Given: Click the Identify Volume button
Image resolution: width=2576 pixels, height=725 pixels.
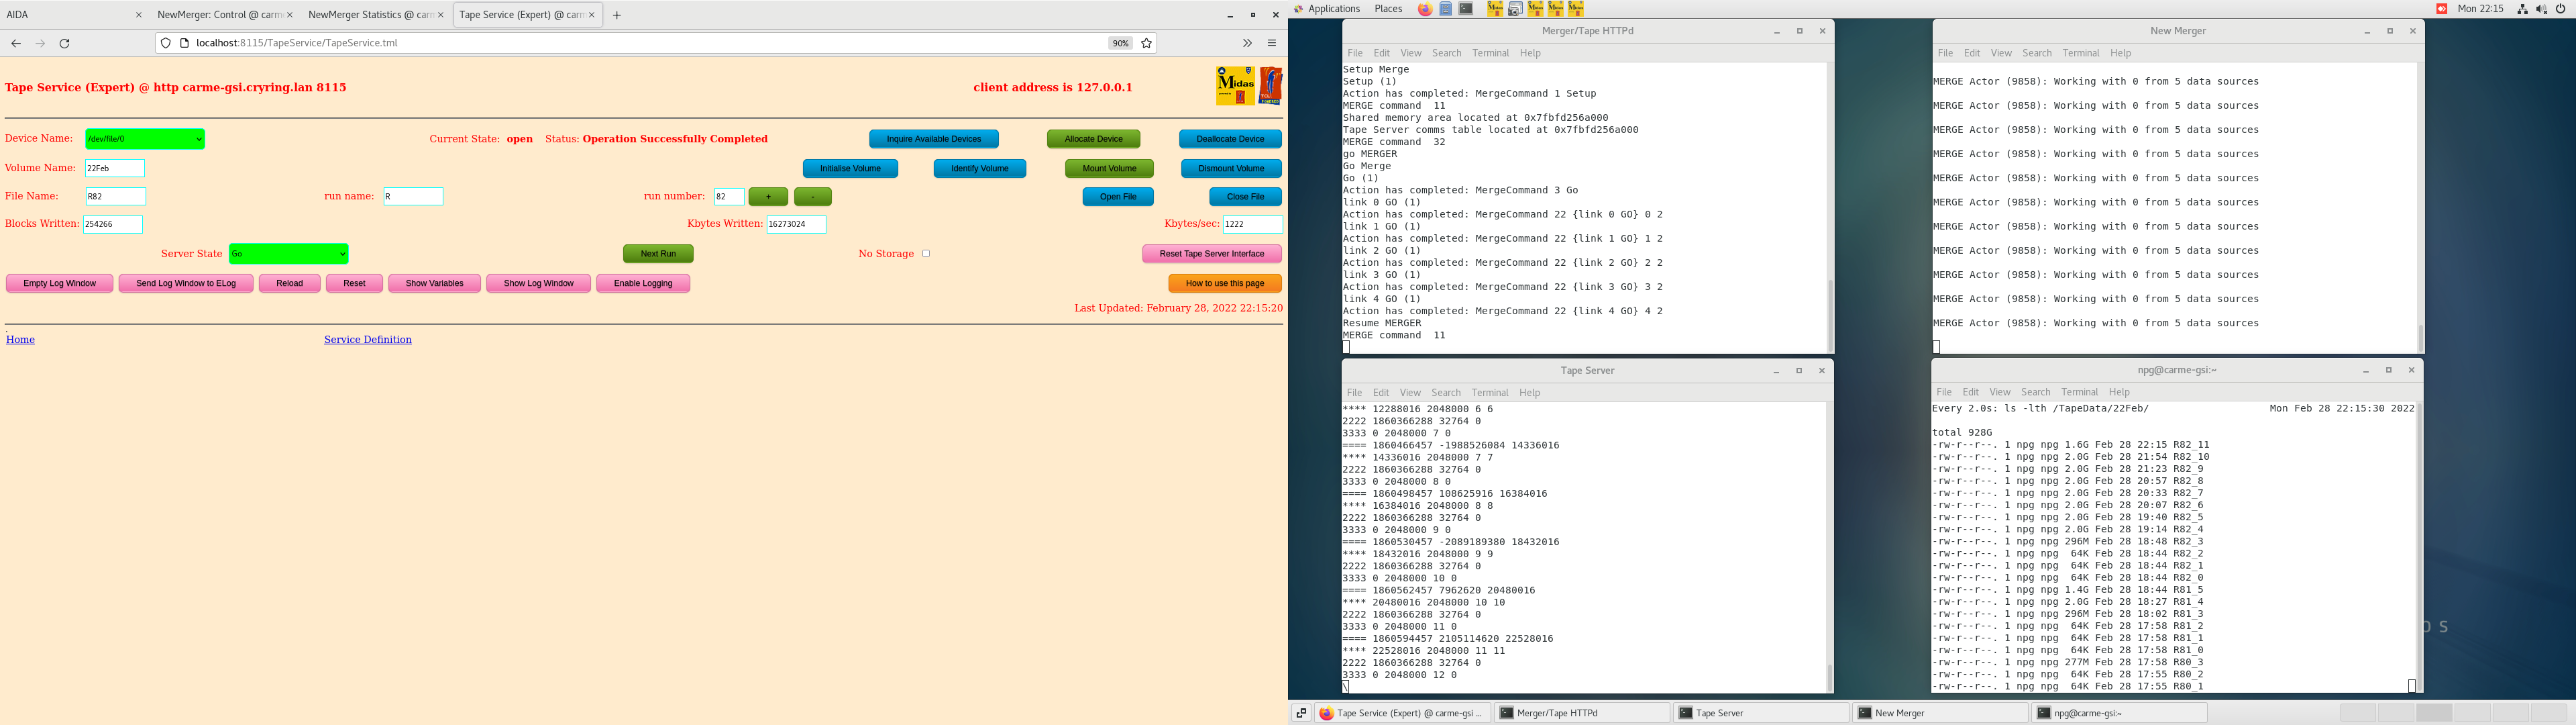Looking at the screenshot, I should (x=980, y=168).
